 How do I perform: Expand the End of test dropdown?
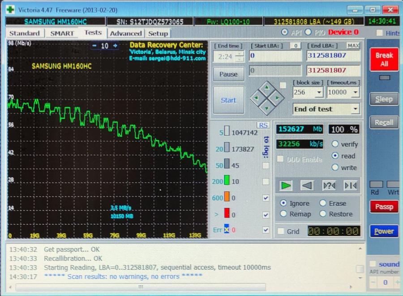(356, 109)
